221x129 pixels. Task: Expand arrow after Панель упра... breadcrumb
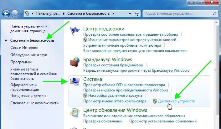[64, 13]
